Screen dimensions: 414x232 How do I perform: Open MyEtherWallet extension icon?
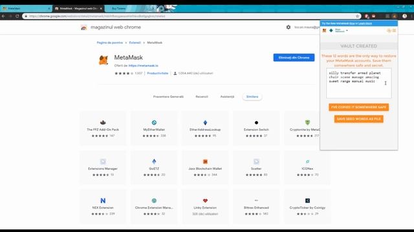click(x=154, y=122)
